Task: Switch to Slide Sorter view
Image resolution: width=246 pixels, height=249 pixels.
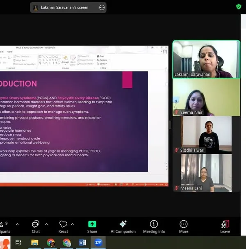Action: click(121, 185)
